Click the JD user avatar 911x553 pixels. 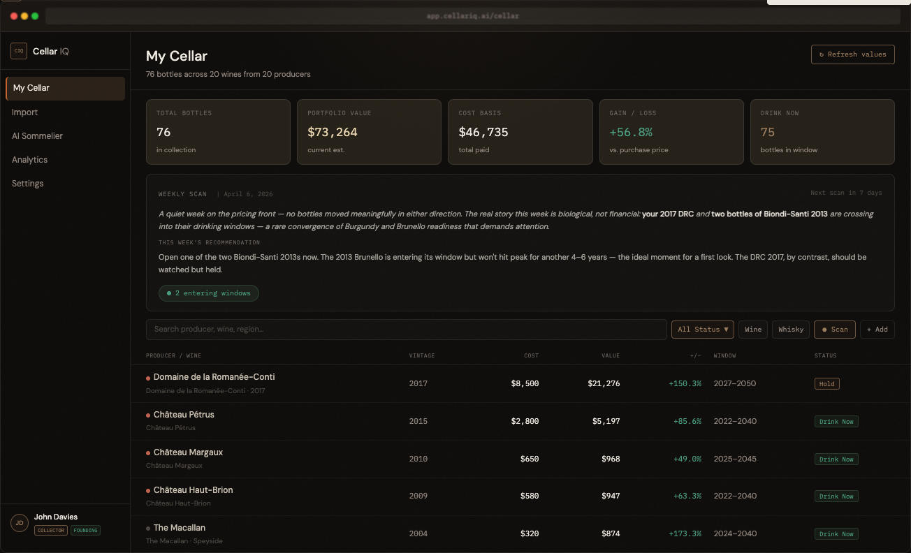pos(20,523)
